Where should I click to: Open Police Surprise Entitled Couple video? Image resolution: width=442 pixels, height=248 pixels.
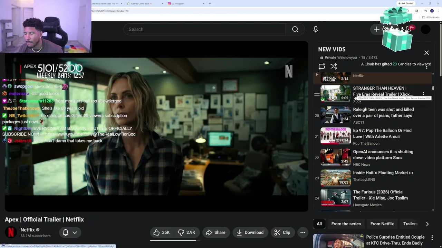click(395, 240)
